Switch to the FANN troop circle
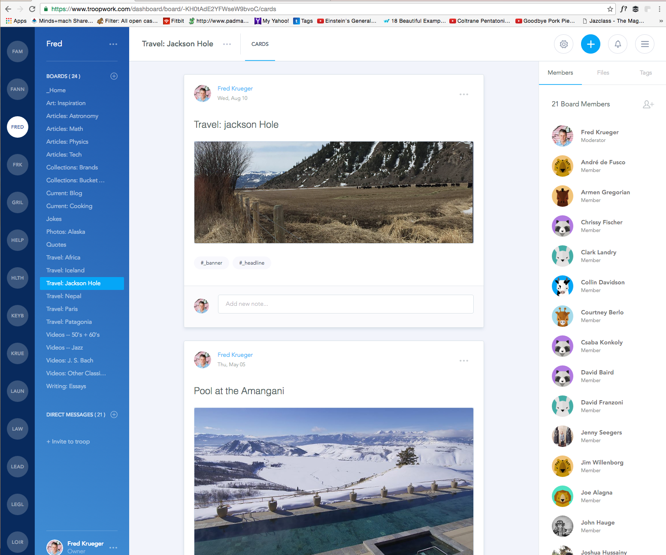Viewport: 666px width, 555px height. (x=18, y=89)
